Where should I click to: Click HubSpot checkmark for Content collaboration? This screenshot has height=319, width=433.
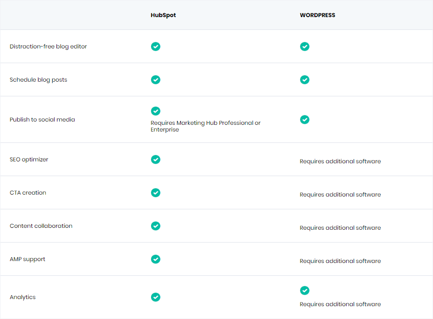[x=155, y=226]
